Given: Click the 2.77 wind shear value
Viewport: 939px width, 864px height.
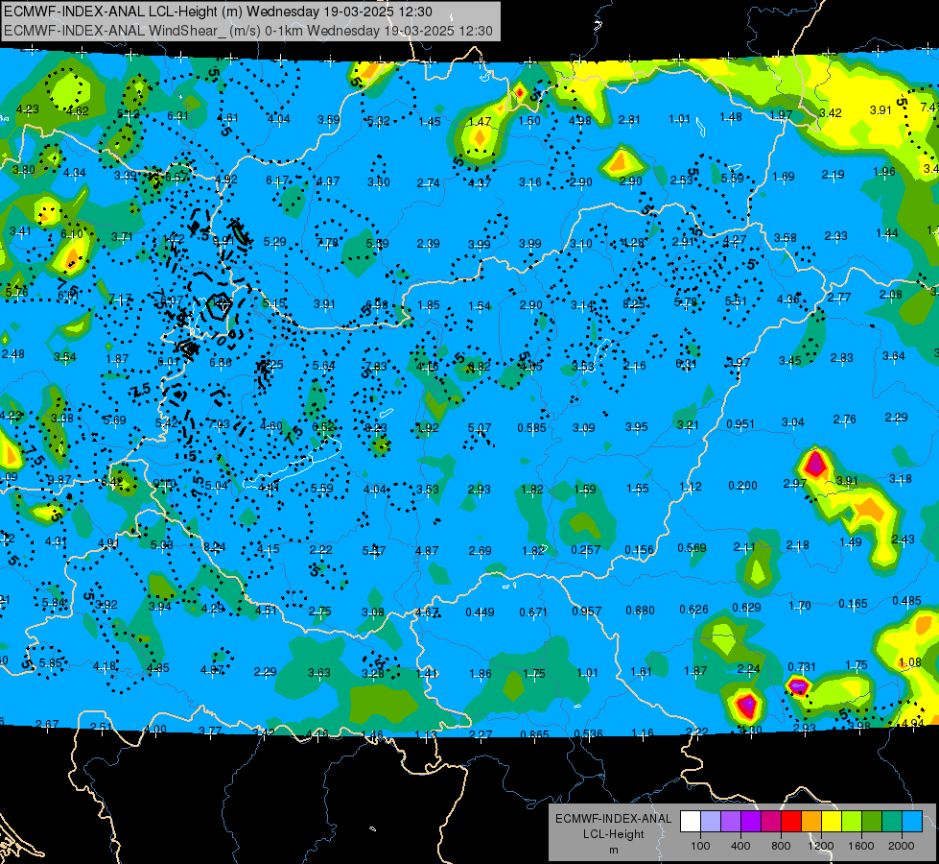Looking at the screenshot, I should [839, 297].
